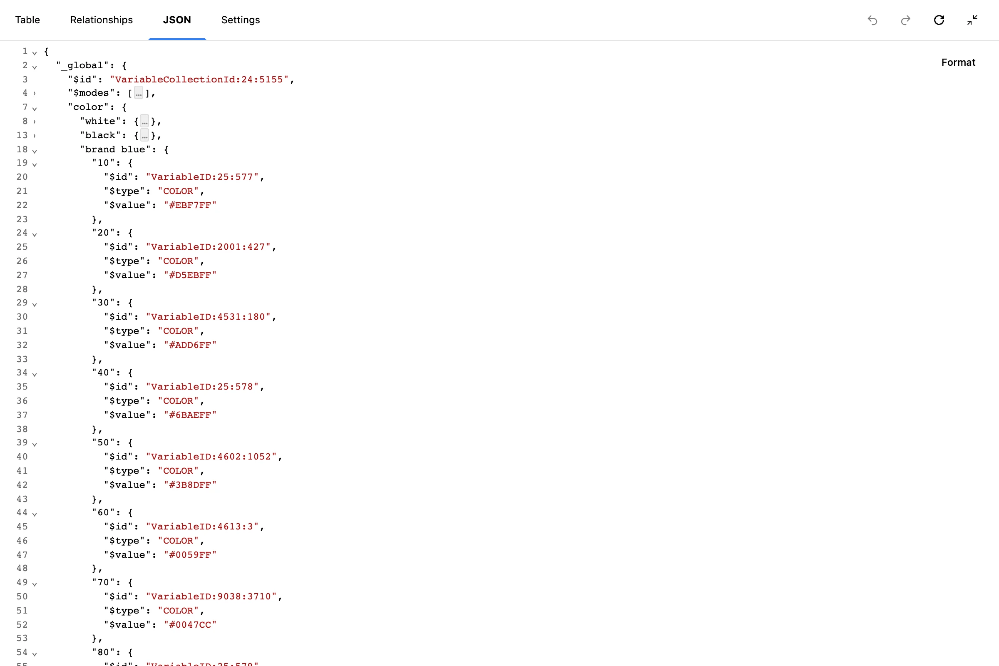This screenshot has width=999, height=666.
Task: Click the folded ellipsis in "white" braces
Action: coord(145,122)
